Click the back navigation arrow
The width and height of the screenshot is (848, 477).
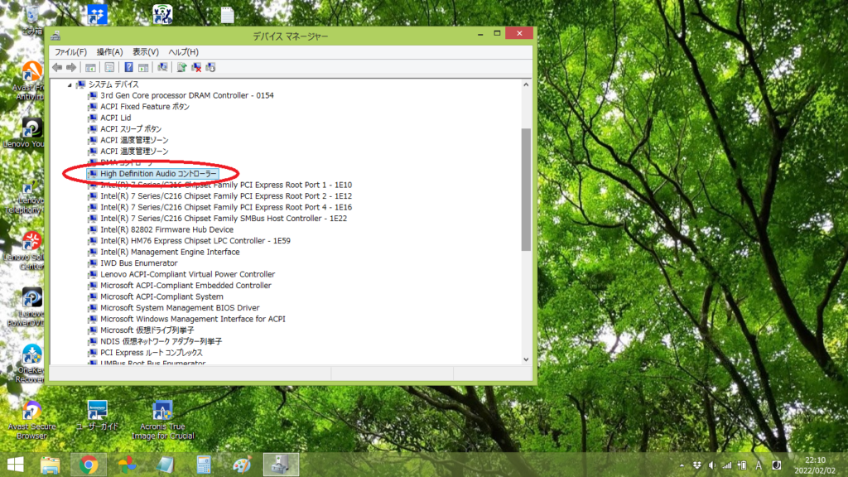pyautogui.click(x=56, y=67)
